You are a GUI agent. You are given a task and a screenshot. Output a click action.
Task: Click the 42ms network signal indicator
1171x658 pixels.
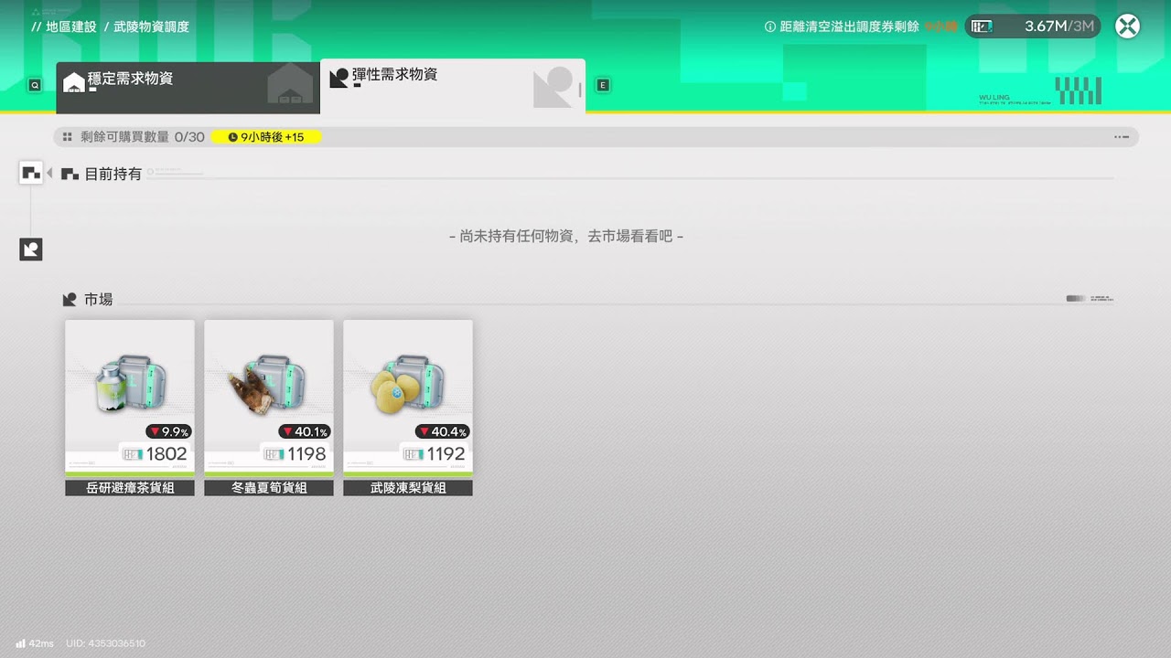pos(34,643)
